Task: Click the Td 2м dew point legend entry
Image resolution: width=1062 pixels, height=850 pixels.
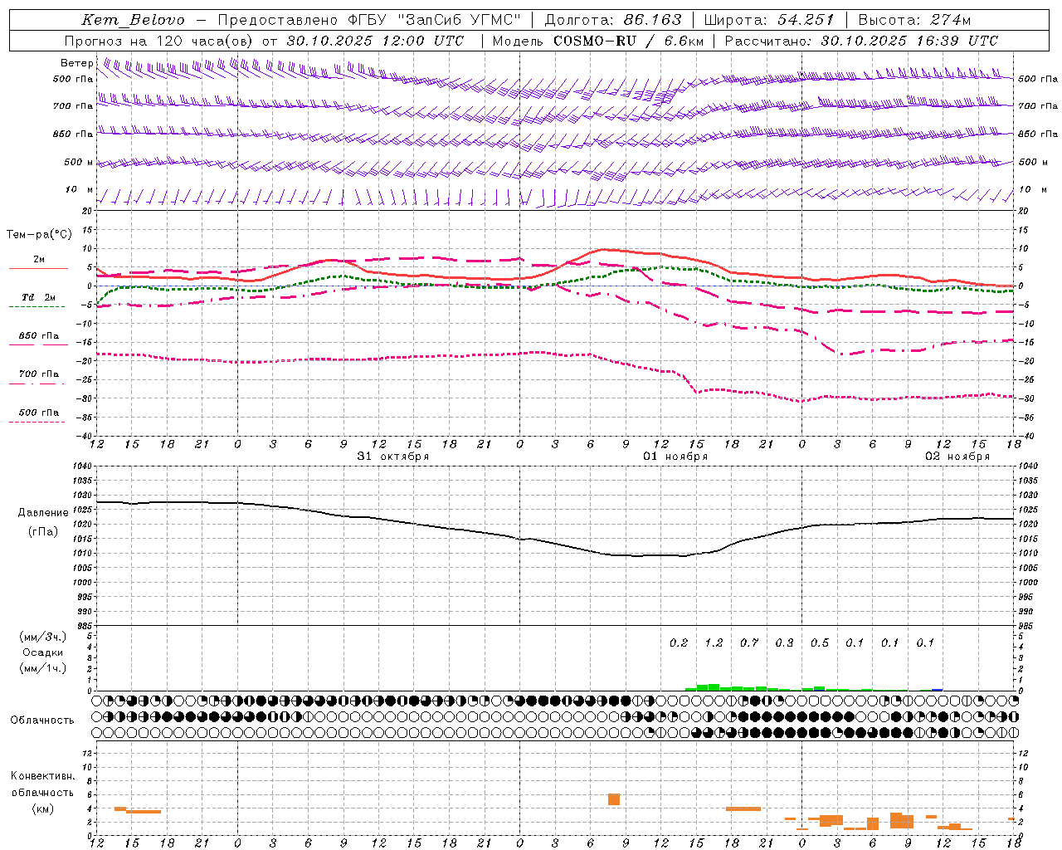Action: (x=38, y=299)
